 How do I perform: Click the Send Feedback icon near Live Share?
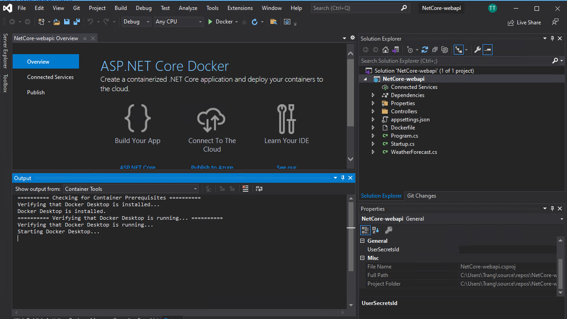(x=555, y=22)
